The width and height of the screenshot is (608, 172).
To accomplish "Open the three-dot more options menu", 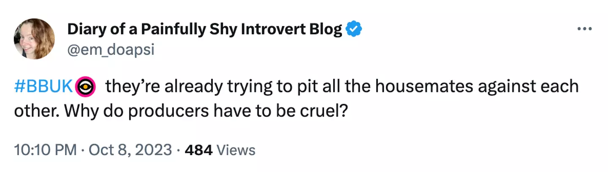I will (x=585, y=29).
